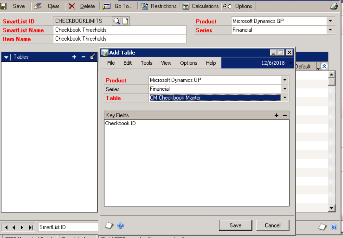Maximize the Add Table dialog

click(281, 53)
